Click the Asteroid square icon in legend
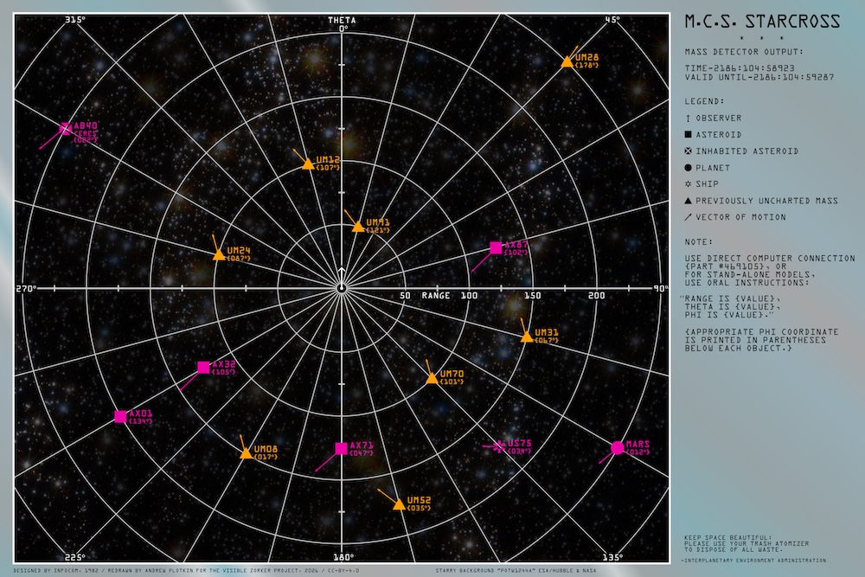The width and height of the screenshot is (865, 577). pos(688,134)
